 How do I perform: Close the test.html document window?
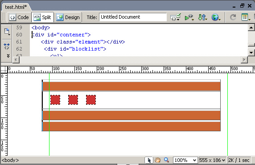click(x=250, y=6)
